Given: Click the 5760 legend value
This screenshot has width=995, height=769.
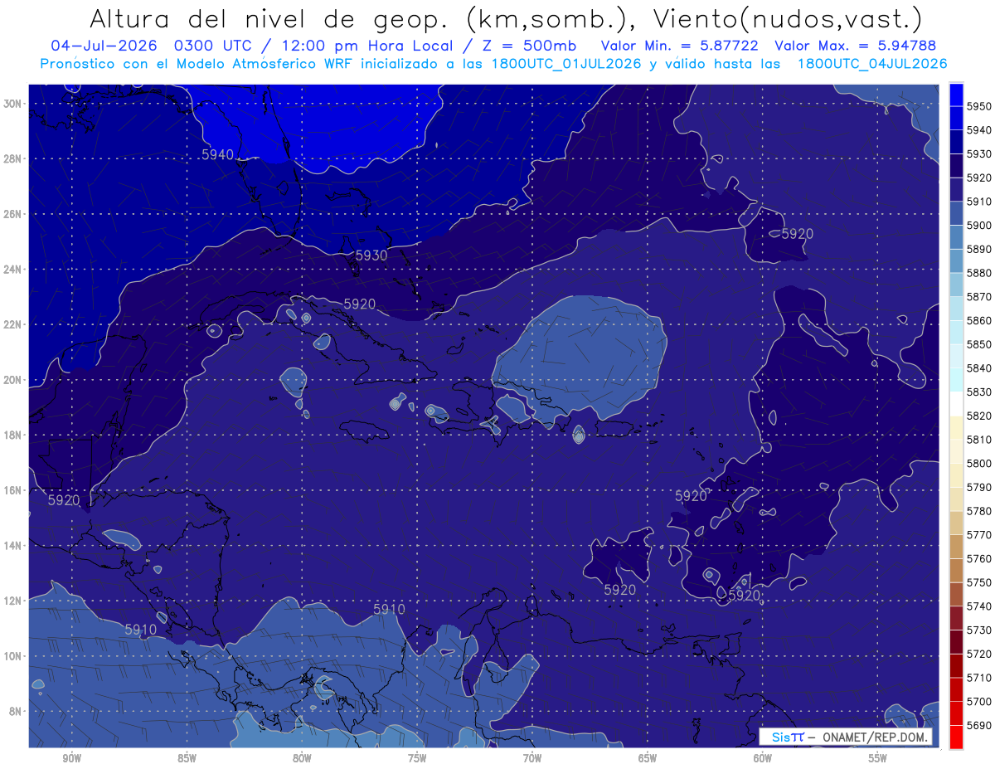Looking at the screenshot, I should click(x=979, y=558).
